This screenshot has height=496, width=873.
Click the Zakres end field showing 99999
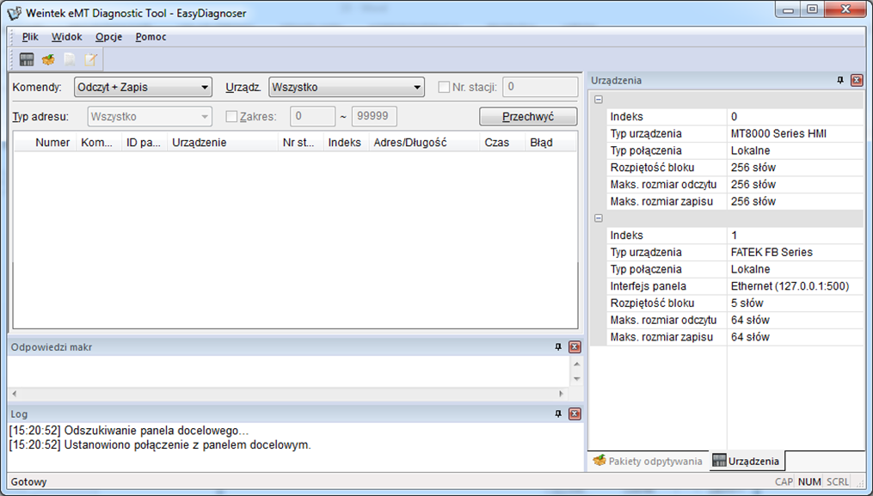point(374,116)
